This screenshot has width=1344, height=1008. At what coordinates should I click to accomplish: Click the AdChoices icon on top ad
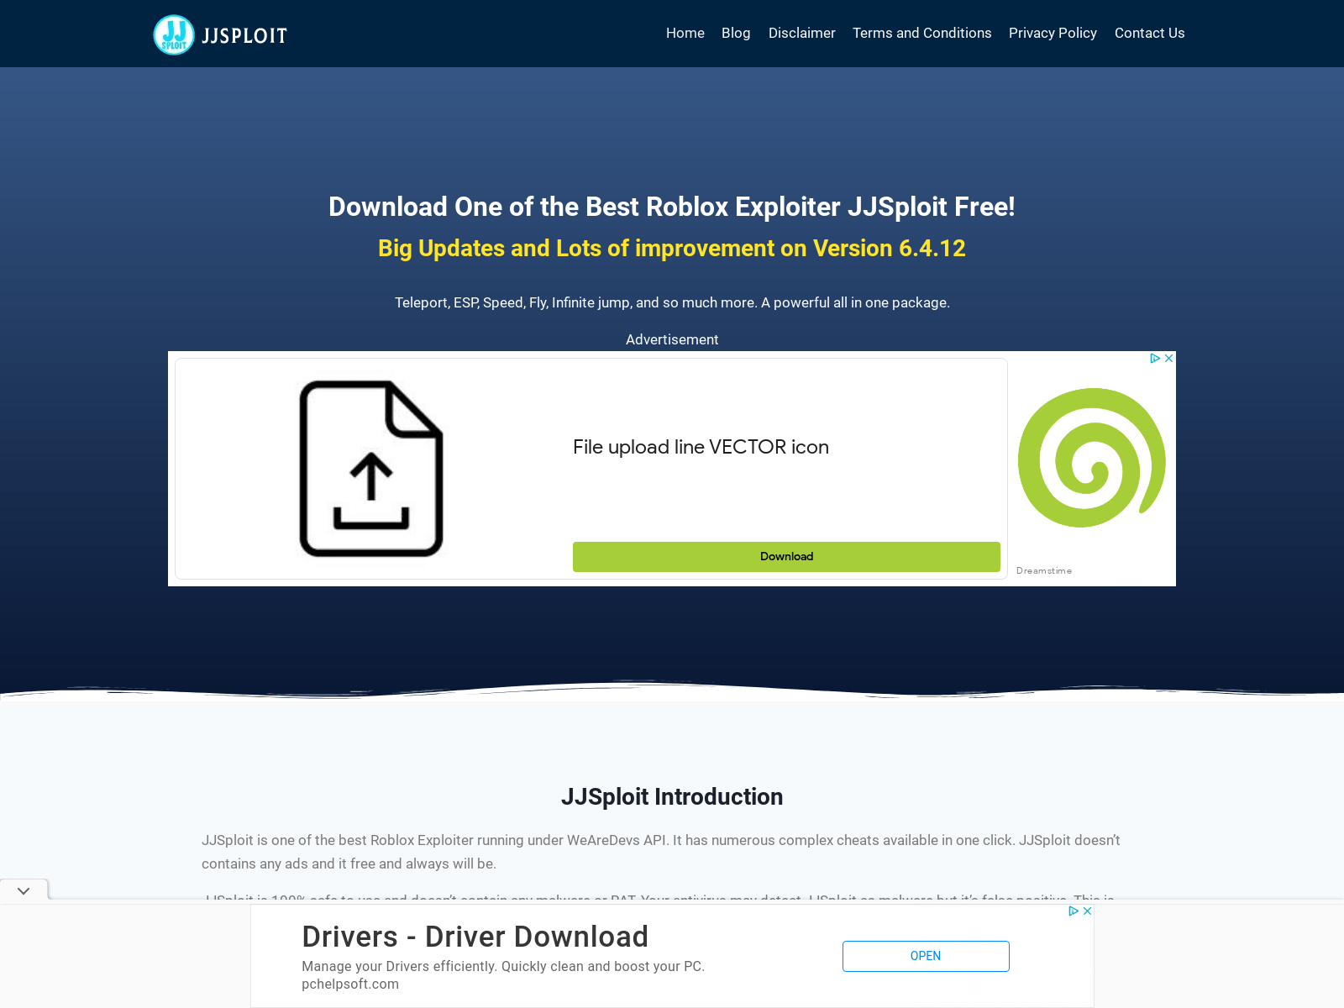click(x=1155, y=359)
